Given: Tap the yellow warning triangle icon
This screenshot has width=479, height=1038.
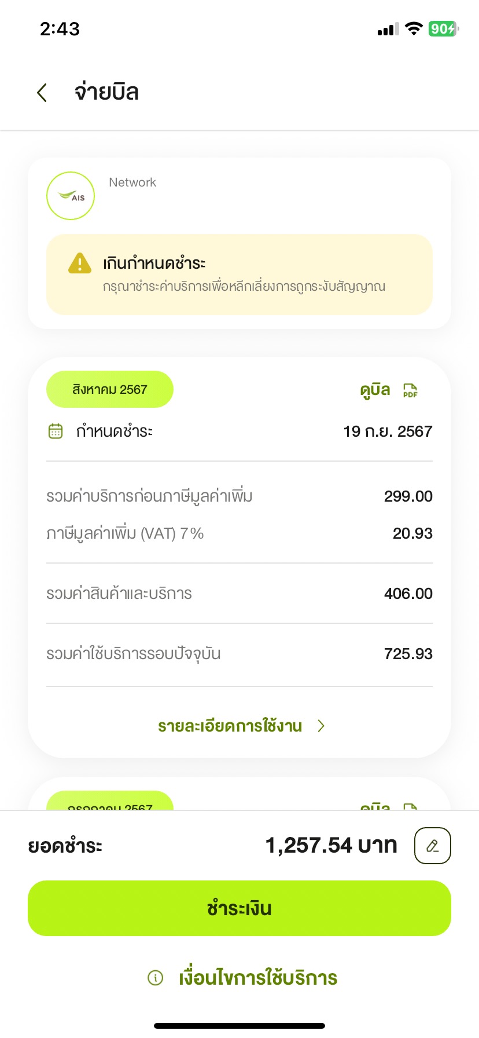Looking at the screenshot, I should [x=80, y=263].
